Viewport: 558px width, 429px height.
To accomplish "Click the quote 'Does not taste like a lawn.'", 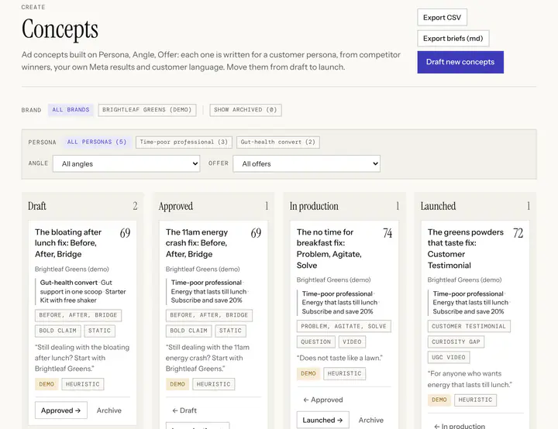I will (340, 358).
